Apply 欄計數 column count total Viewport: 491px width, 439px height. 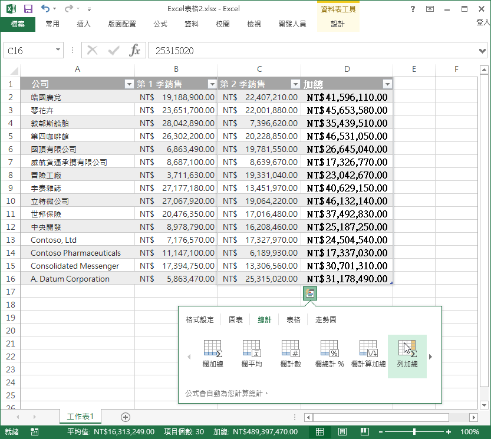point(291,354)
